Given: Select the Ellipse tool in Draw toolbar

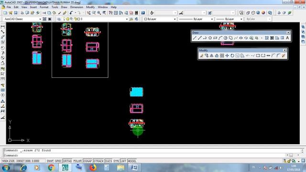Looking at the screenshot, I should [241, 38].
